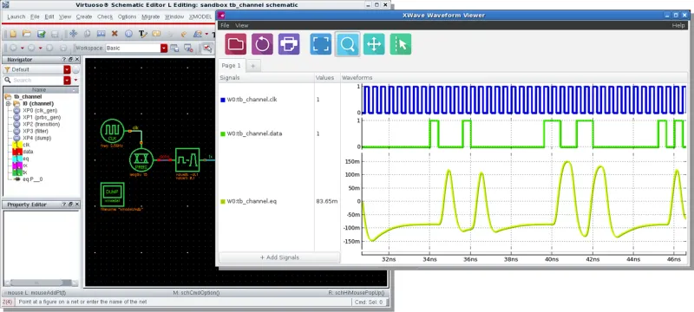Switch to the Page 1 tab in XWave

[x=232, y=65]
